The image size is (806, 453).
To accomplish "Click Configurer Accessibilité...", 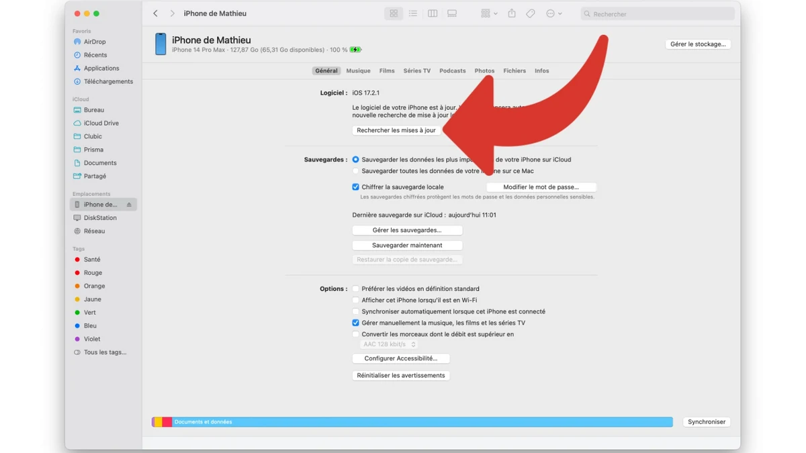I will [401, 358].
